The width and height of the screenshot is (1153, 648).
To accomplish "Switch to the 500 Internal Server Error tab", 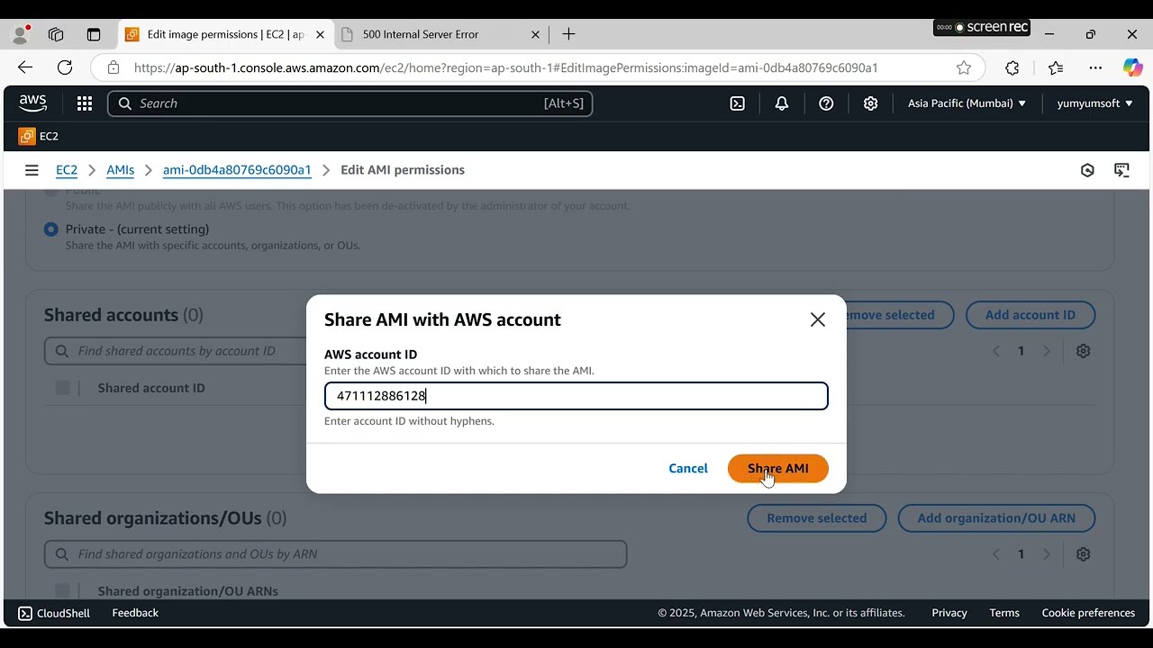I will click(x=441, y=34).
